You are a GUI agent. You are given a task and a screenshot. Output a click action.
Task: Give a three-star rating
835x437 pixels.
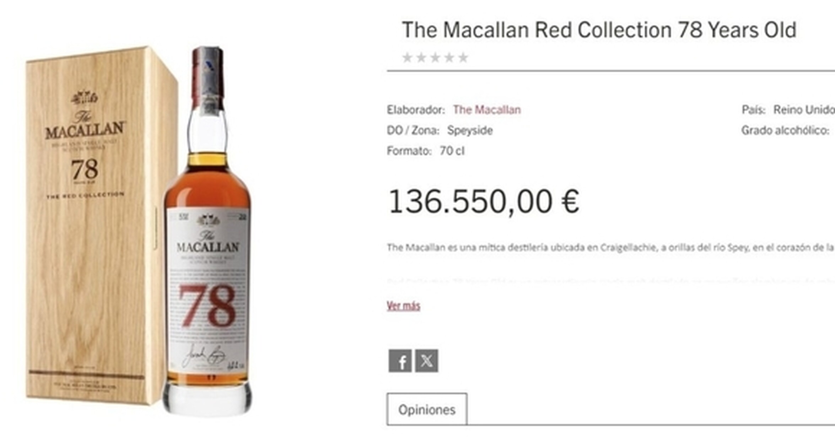pos(435,57)
